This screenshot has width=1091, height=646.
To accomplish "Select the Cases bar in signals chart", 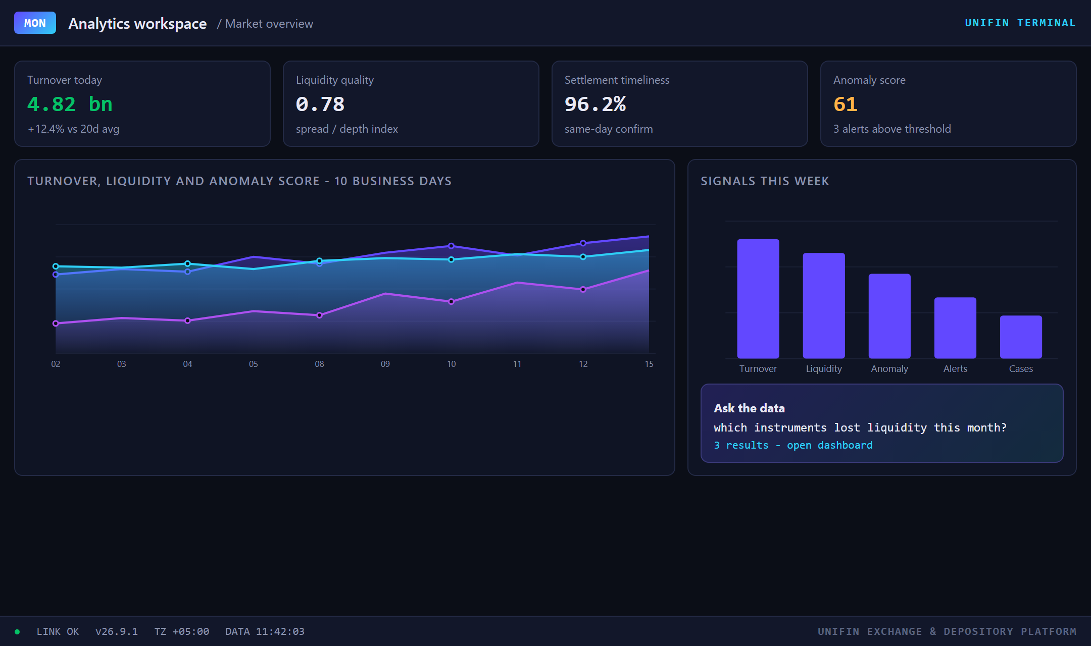I will point(1021,337).
